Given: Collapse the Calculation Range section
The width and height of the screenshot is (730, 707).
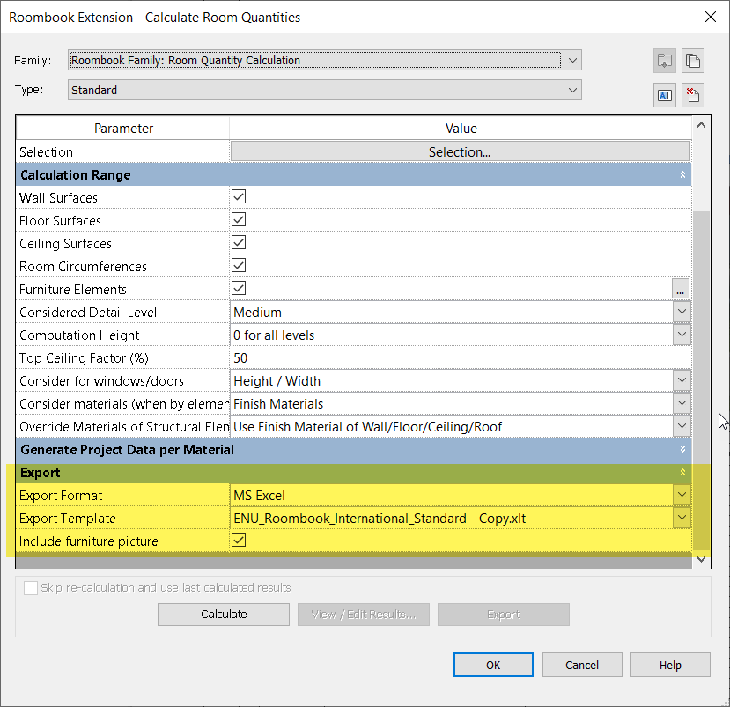Looking at the screenshot, I should point(682,174).
